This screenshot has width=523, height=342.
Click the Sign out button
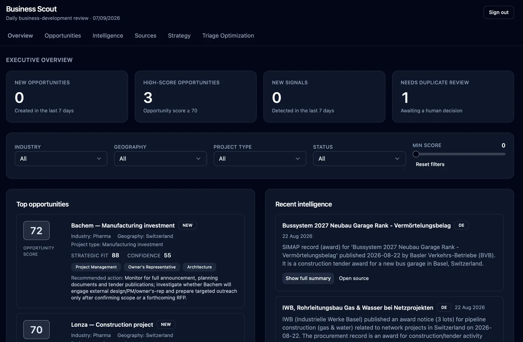(x=499, y=12)
